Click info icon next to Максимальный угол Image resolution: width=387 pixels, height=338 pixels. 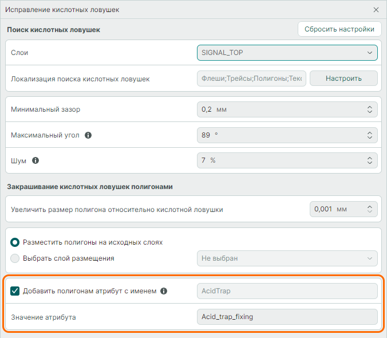tap(88, 135)
